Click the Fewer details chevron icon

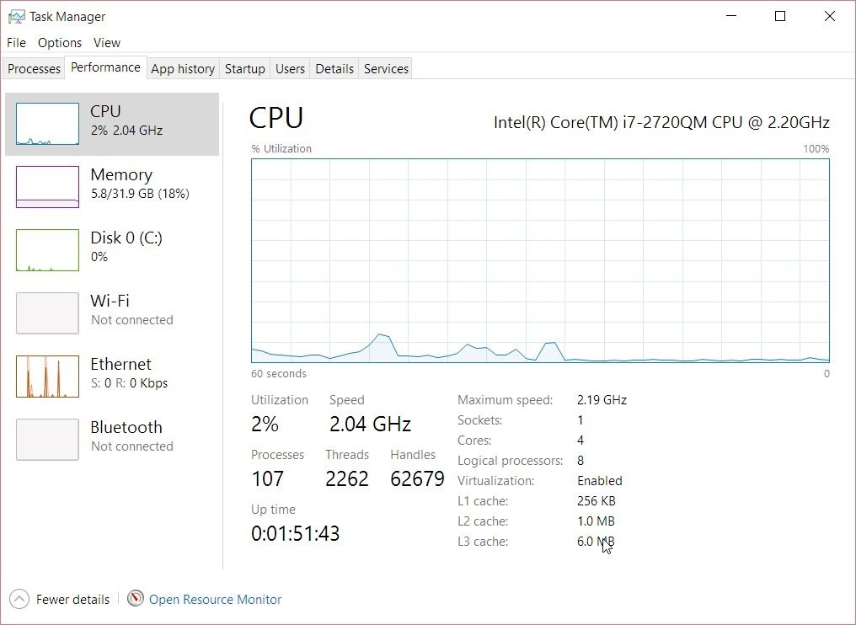(x=19, y=599)
